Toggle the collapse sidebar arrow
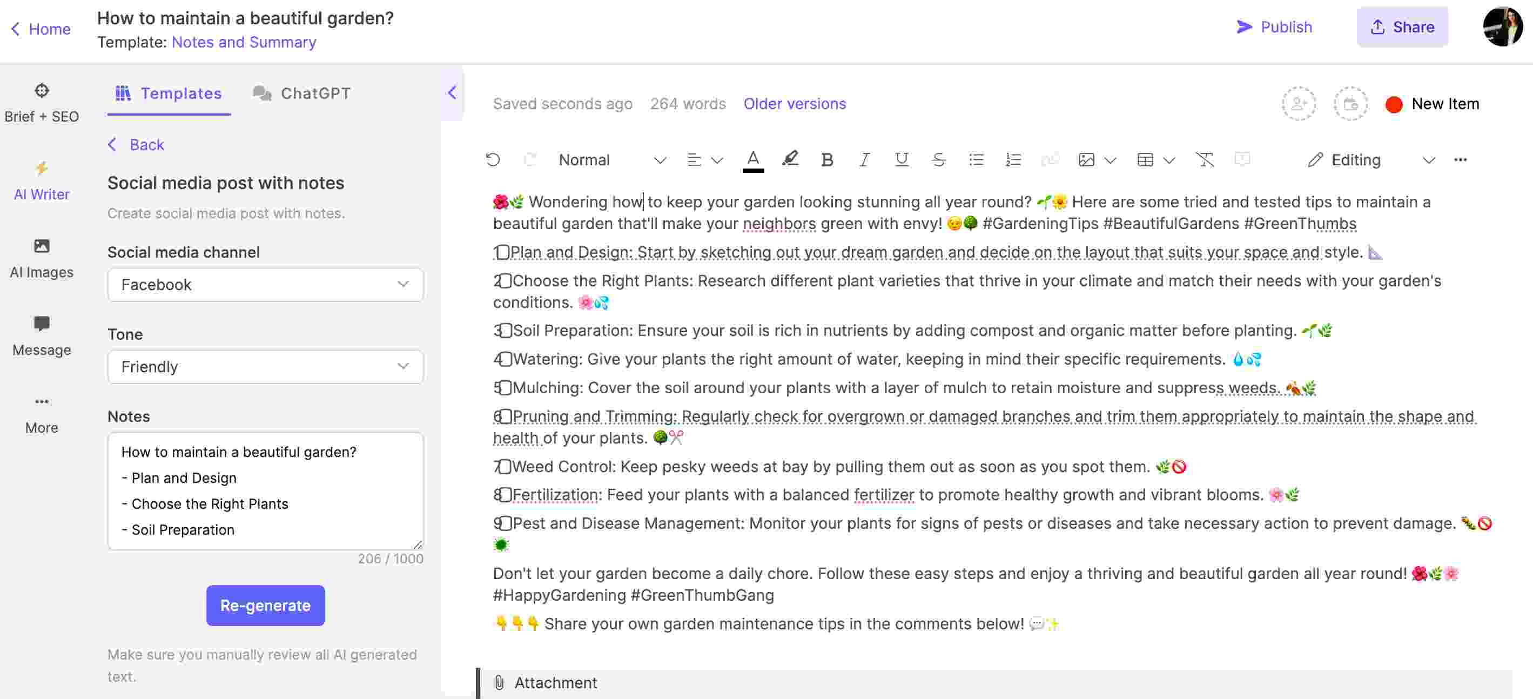The width and height of the screenshot is (1533, 699). pyautogui.click(x=452, y=92)
